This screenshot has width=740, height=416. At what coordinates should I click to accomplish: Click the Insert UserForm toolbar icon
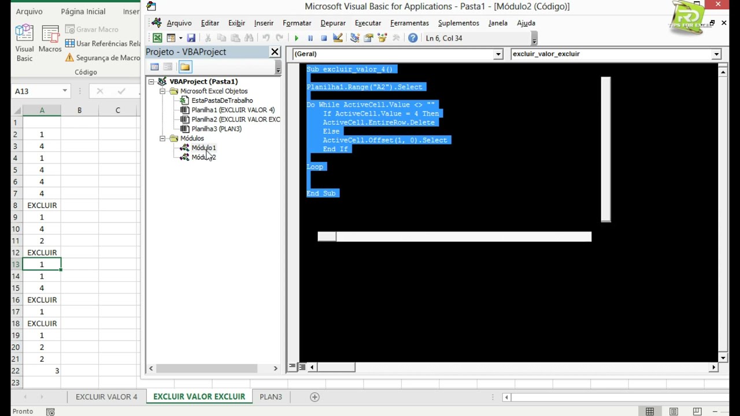[171, 38]
